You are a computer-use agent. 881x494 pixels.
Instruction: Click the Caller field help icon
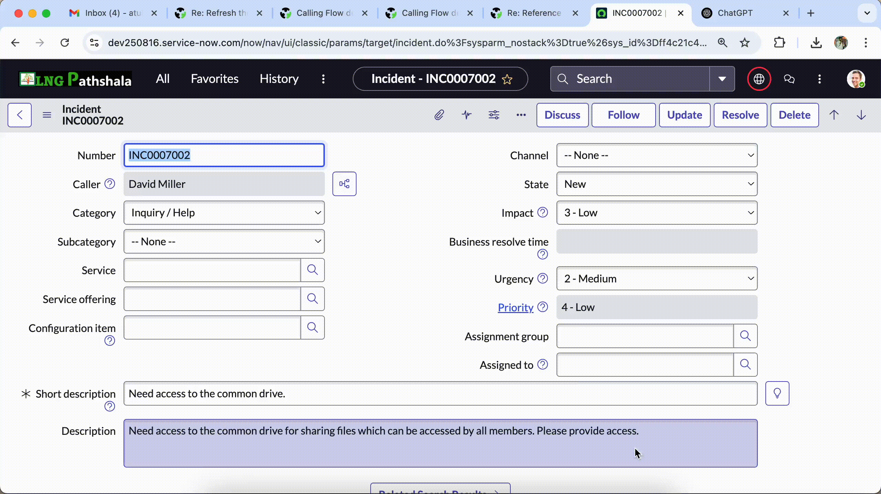110,184
